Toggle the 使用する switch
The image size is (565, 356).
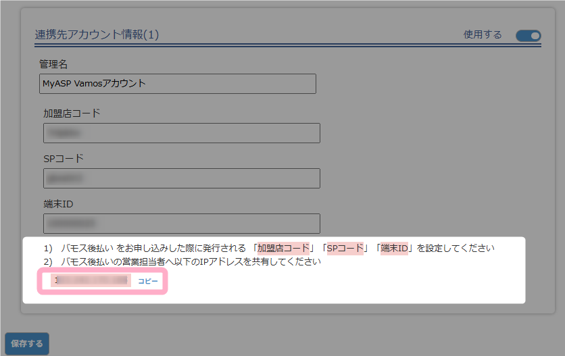[x=528, y=35]
